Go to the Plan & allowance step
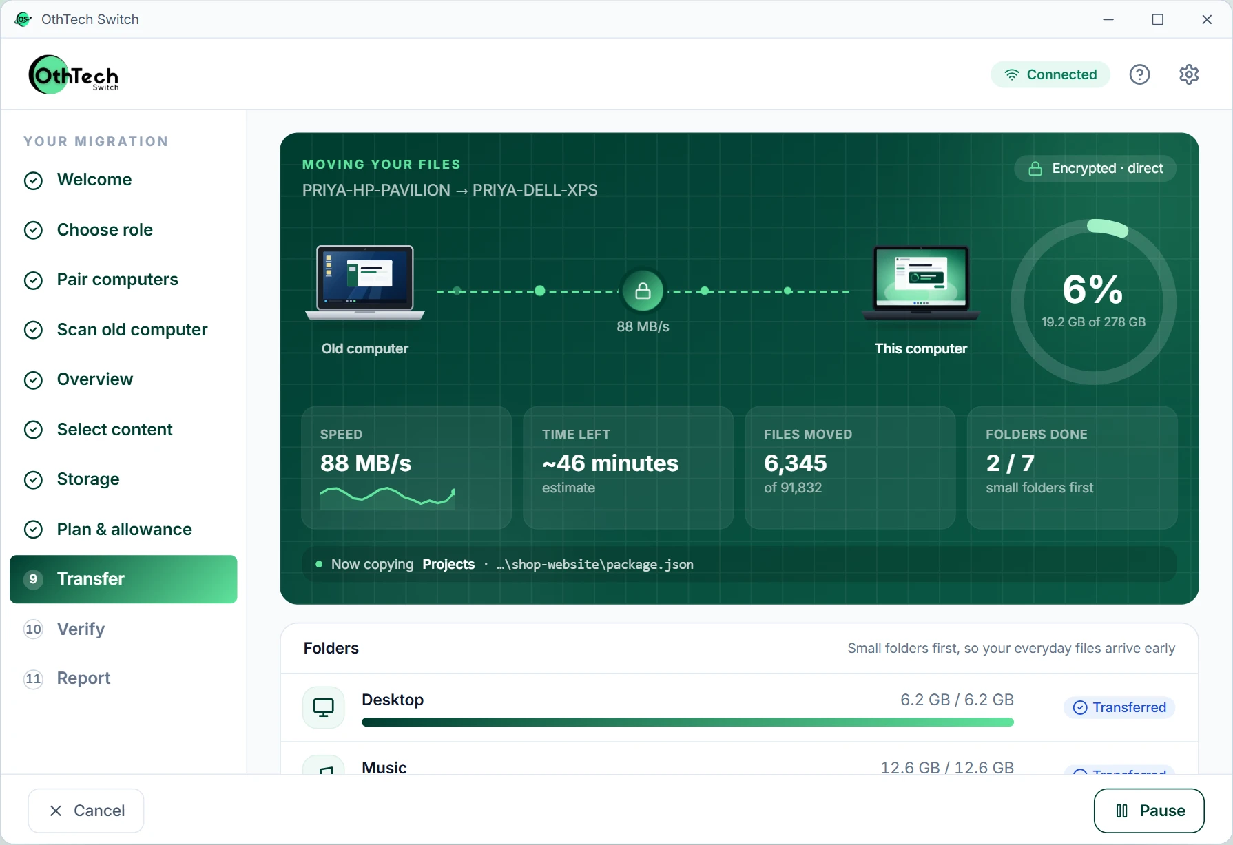This screenshot has width=1233, height=845. coord(124,530)
